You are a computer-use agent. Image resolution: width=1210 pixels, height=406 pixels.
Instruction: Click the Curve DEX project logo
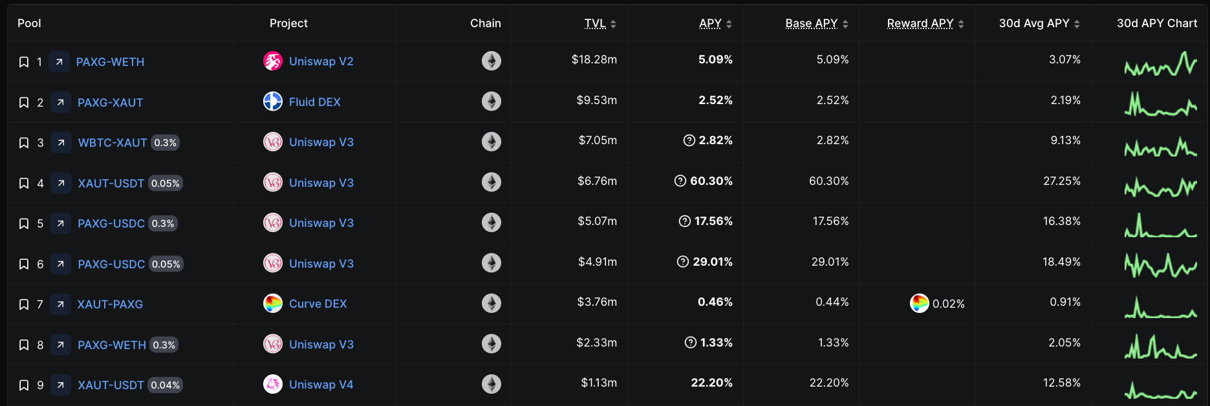click(273, 303)
